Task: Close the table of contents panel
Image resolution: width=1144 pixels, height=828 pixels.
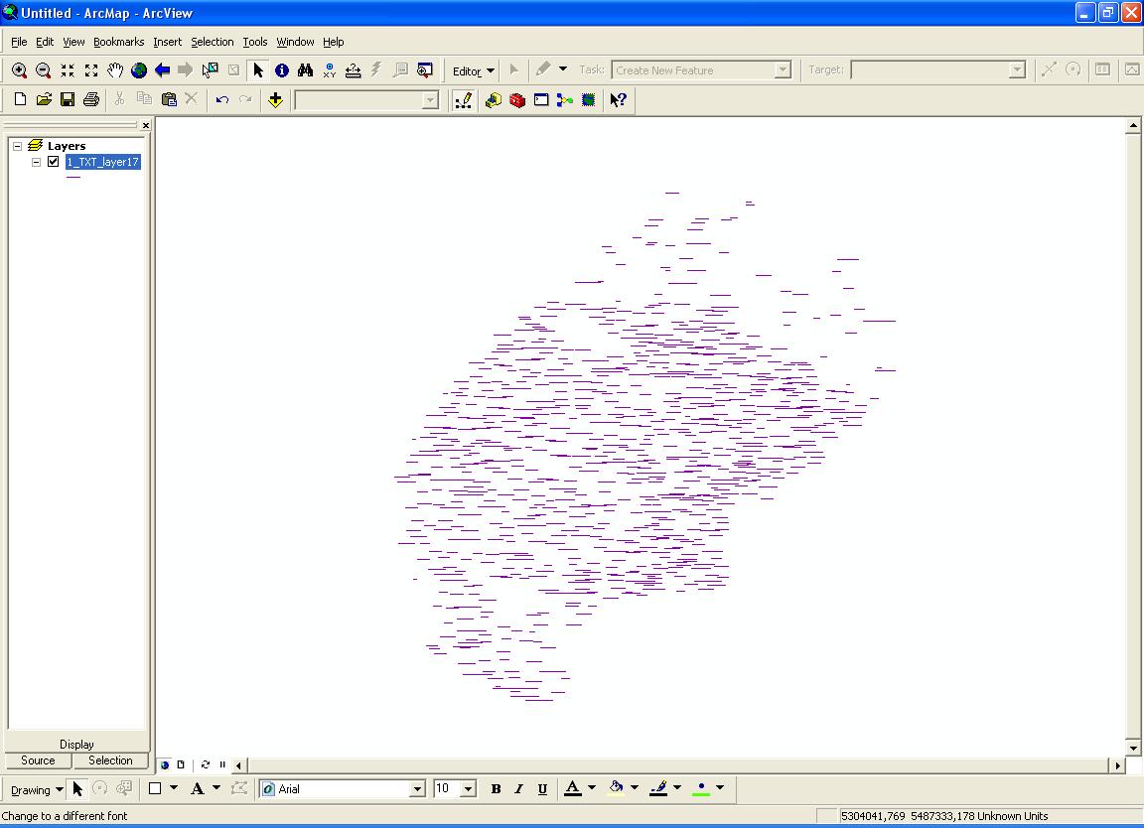Action: (x=146, y=125)
